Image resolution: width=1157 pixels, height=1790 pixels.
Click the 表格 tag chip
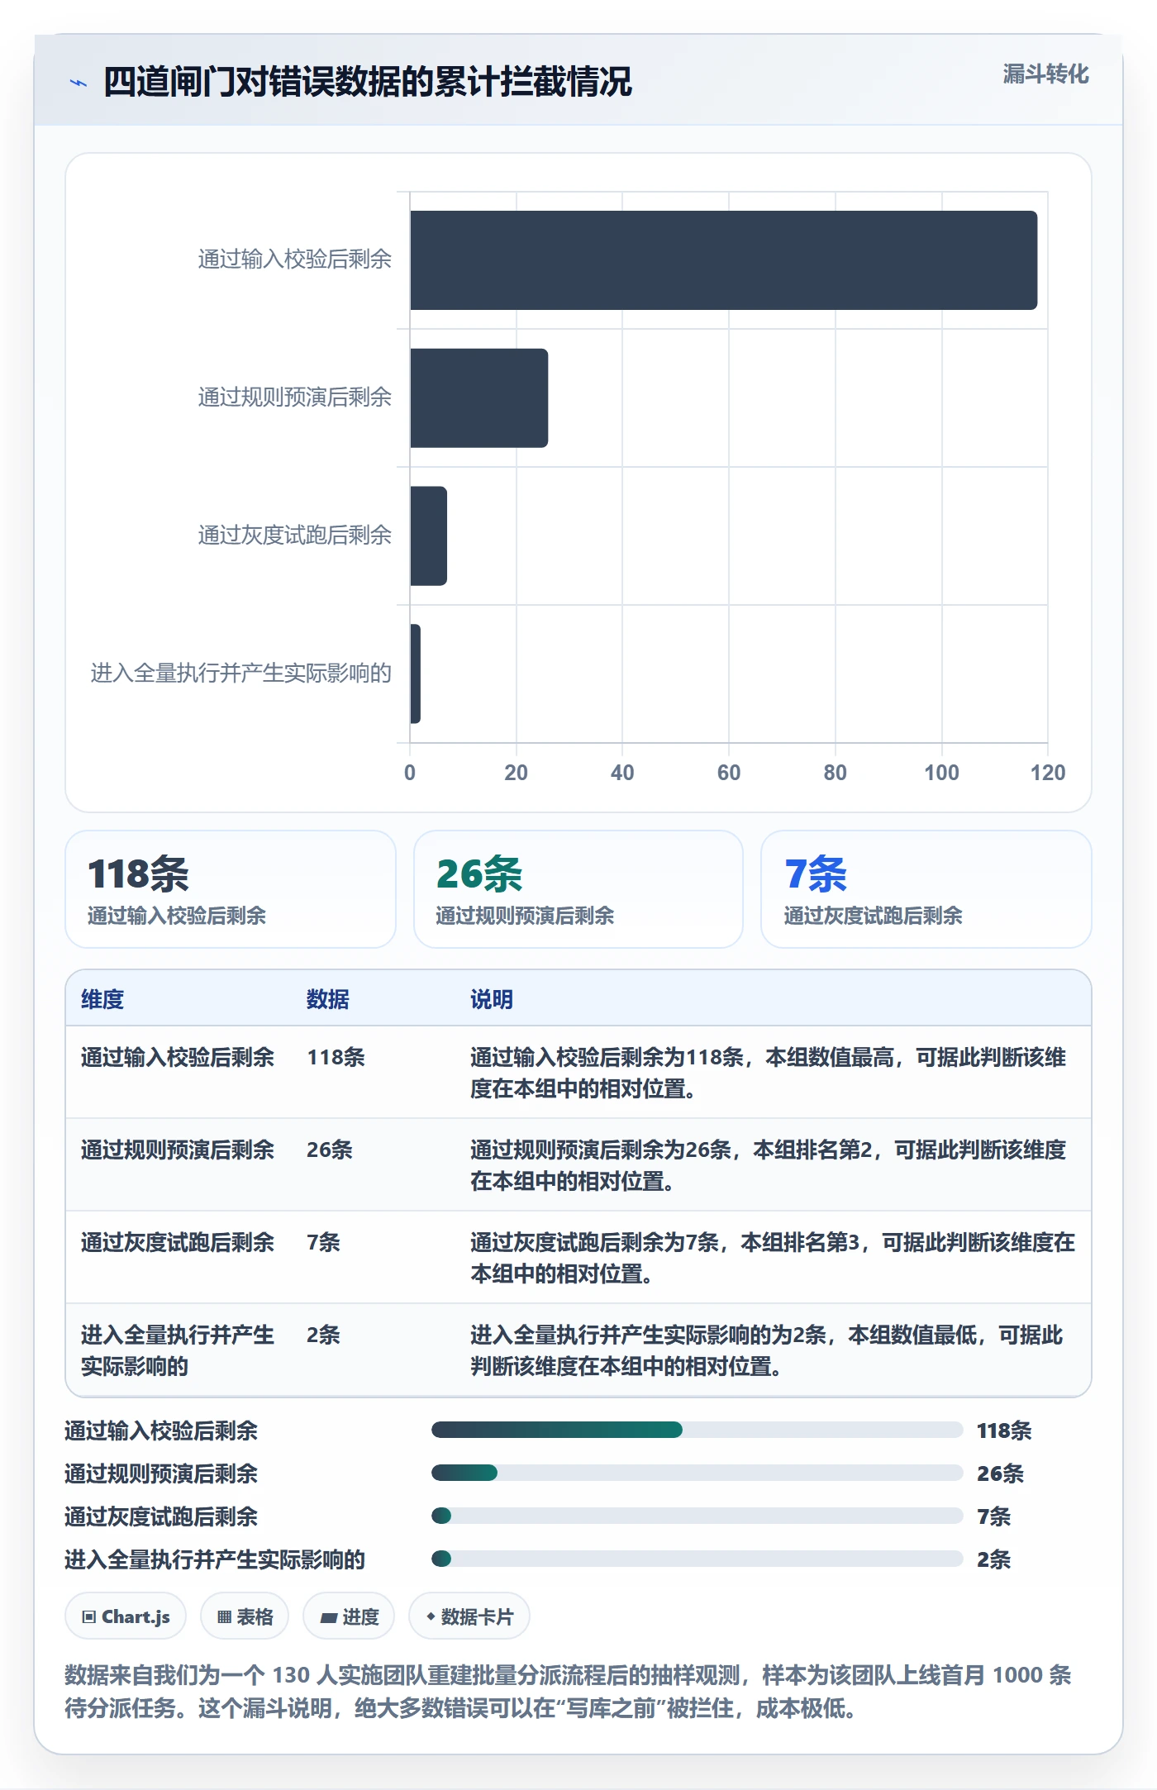point(245,1616)
